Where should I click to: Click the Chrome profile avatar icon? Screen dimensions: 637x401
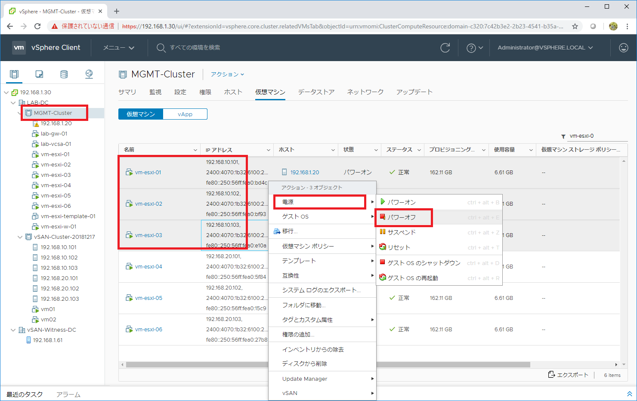613,26
